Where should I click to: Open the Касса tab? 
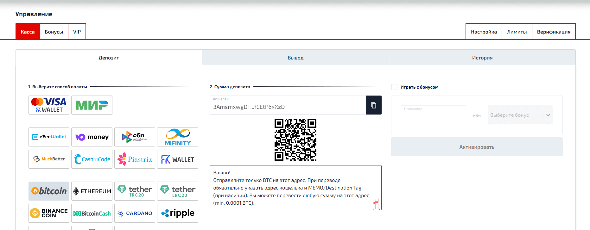pos(28,32)
